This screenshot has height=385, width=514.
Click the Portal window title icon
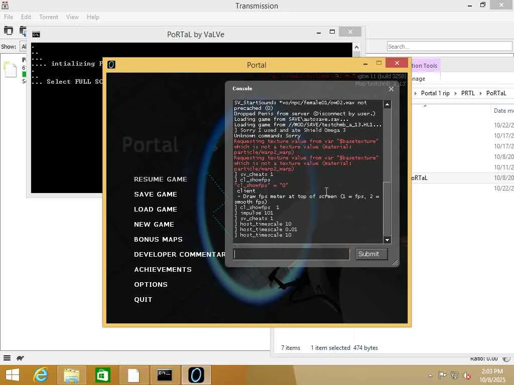[111, 65]
